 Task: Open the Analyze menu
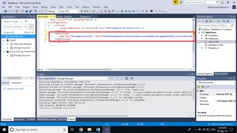tap(86, 7)
